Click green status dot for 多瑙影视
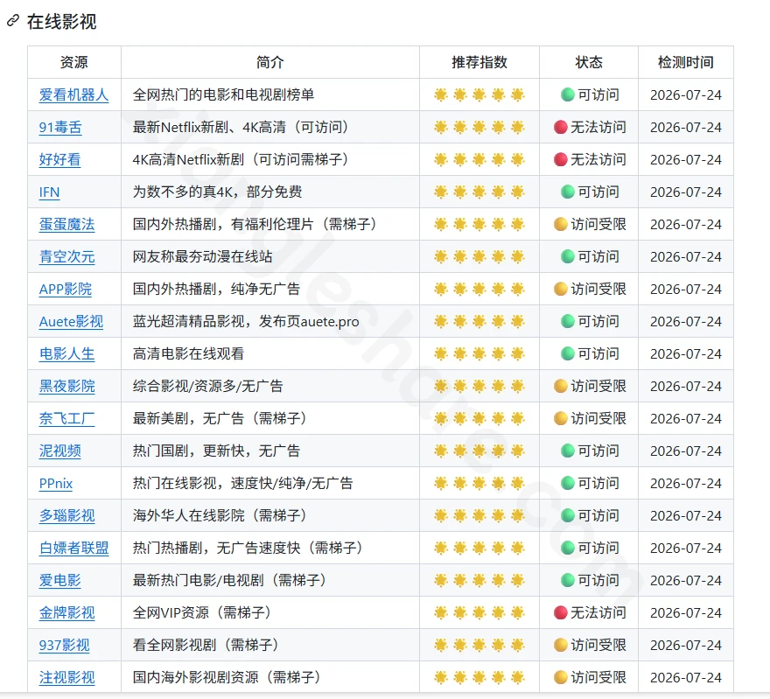770x699 pixels. [x=568, y=516]
